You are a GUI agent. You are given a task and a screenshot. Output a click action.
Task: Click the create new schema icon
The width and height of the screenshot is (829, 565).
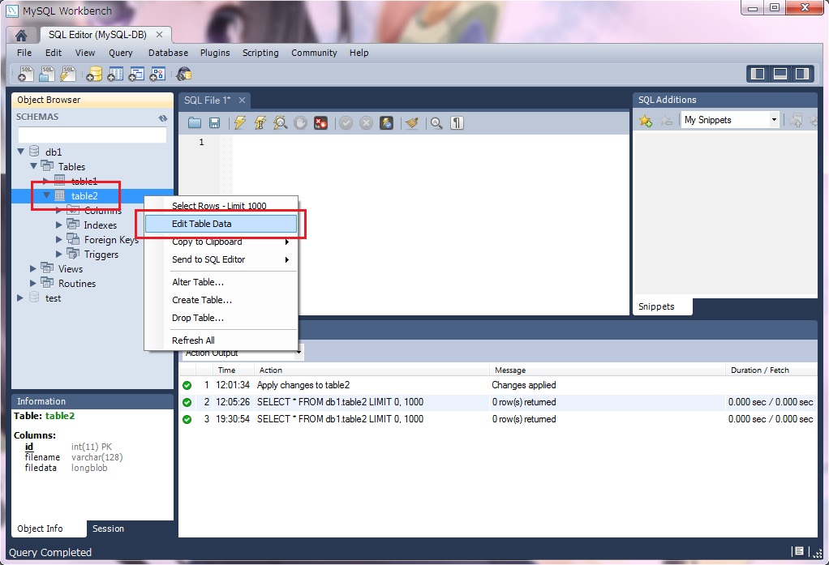tap(94, 75)
